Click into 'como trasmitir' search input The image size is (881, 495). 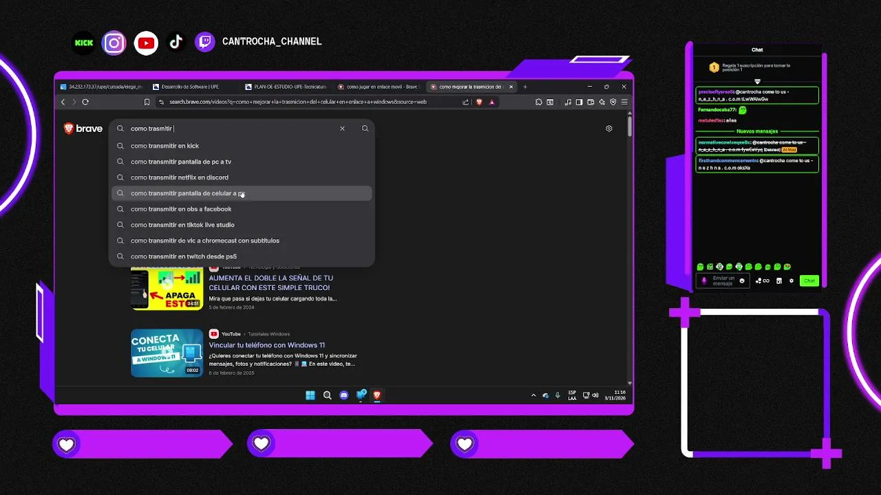[x=234, y=129]
